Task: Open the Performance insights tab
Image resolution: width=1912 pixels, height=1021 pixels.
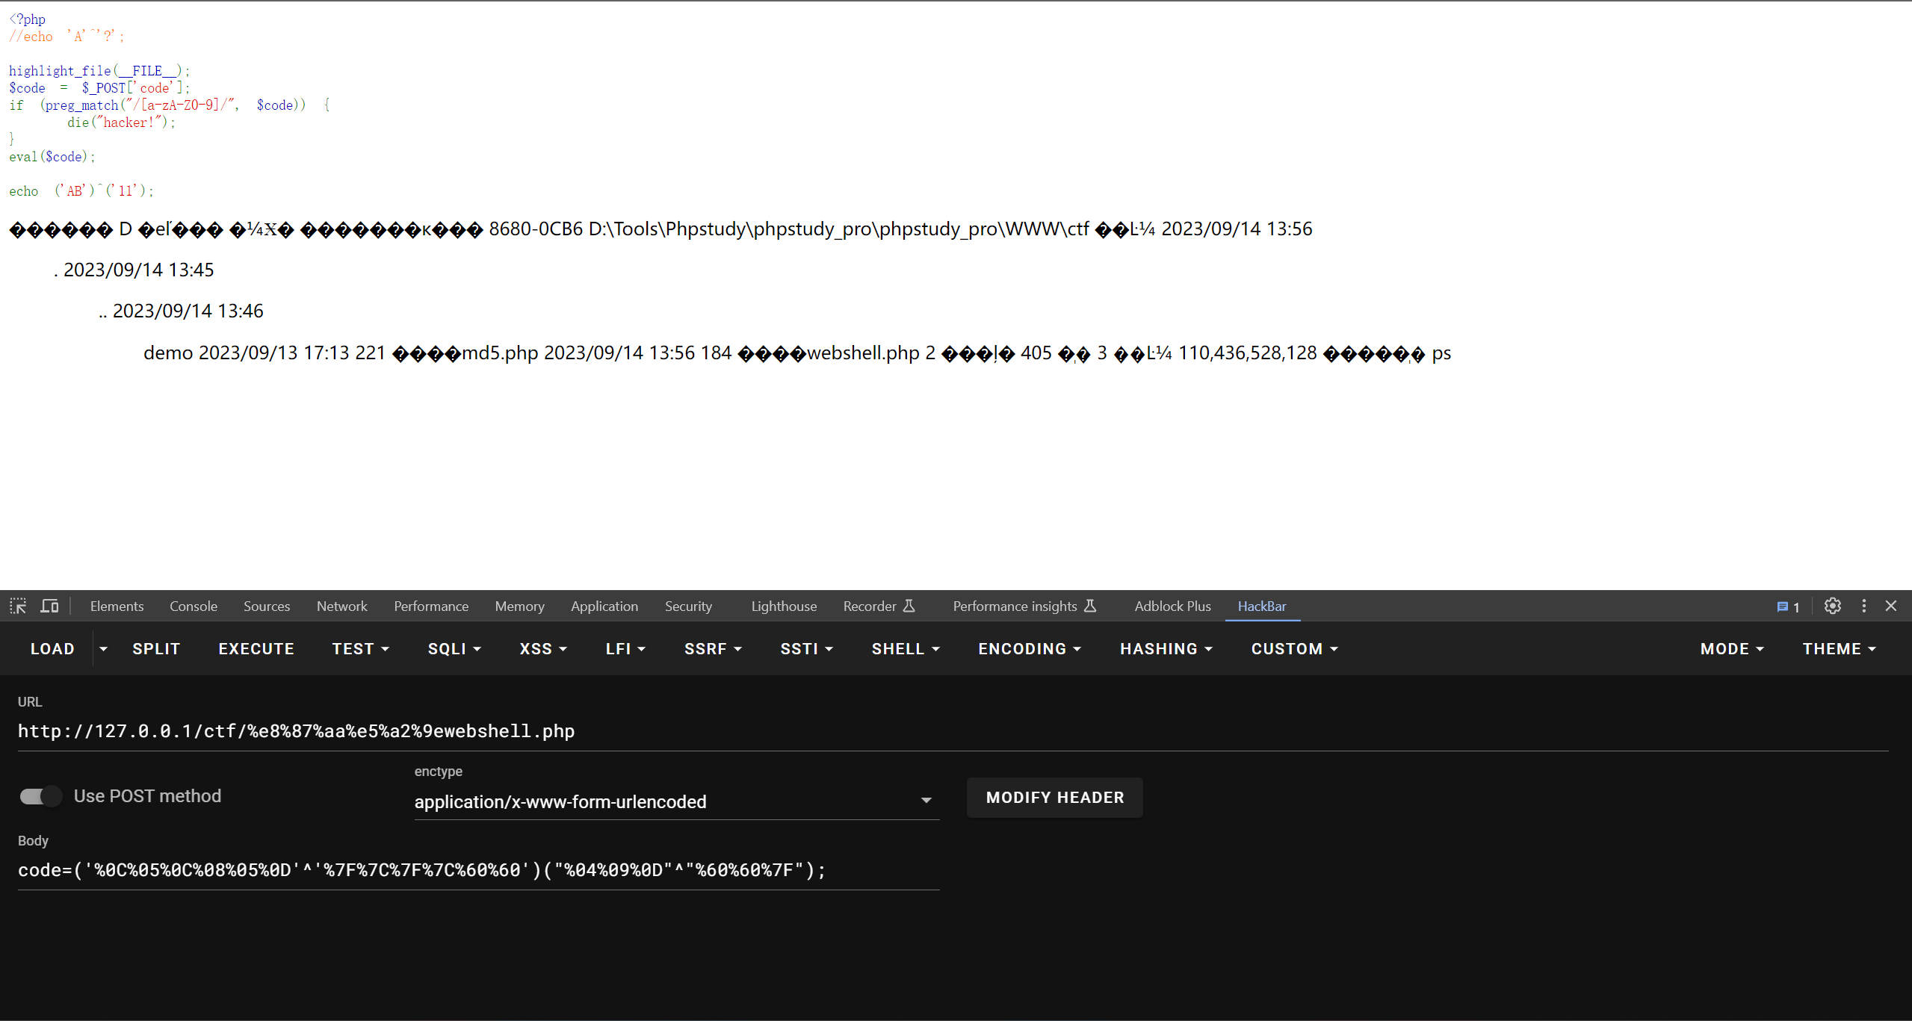Action: (1024, 606)
